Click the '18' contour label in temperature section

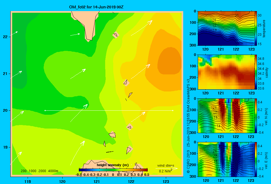pyautogui.click(x=215, y=30)
